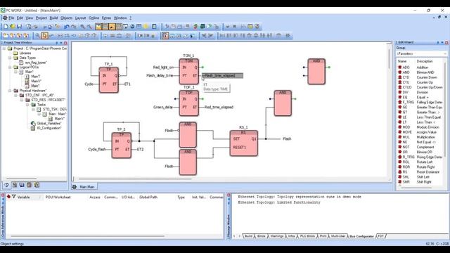
Task: Toggle the Cross References toolbar button
Action: [x=119, y=27]
